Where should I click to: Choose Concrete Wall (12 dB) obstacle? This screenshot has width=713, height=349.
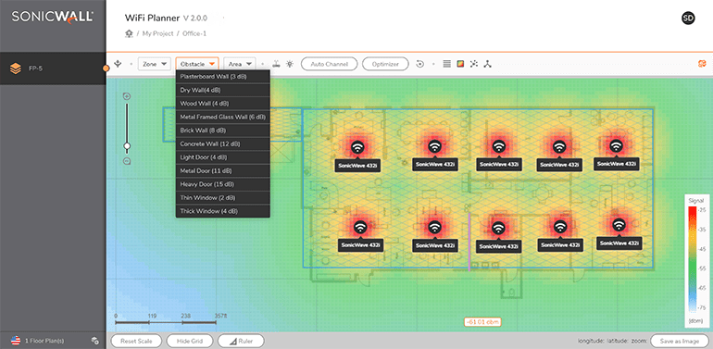point(223,143)
